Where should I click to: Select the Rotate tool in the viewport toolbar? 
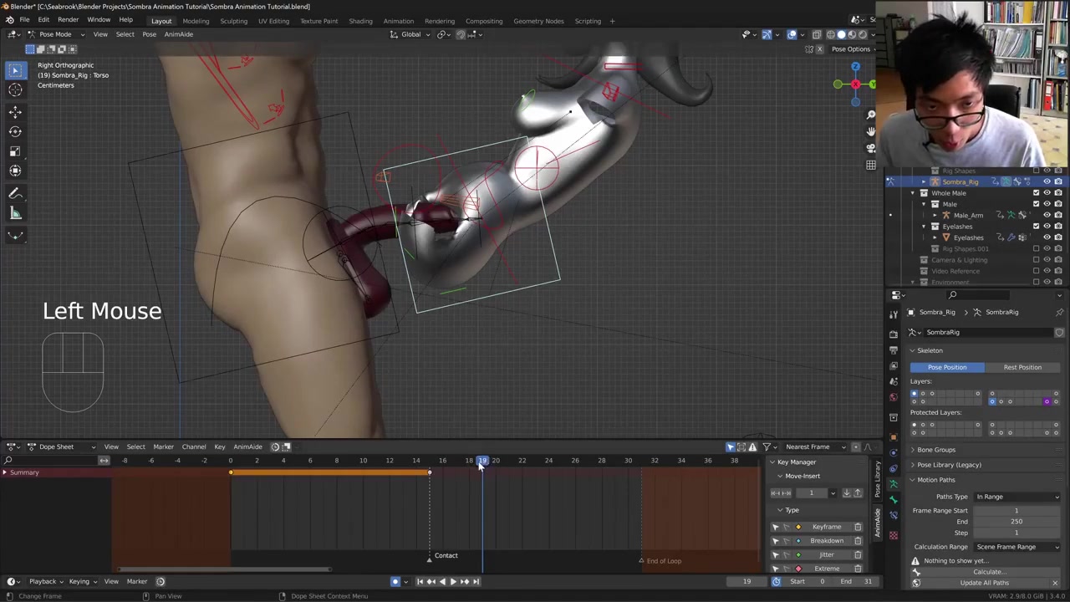tap(15, 131)
